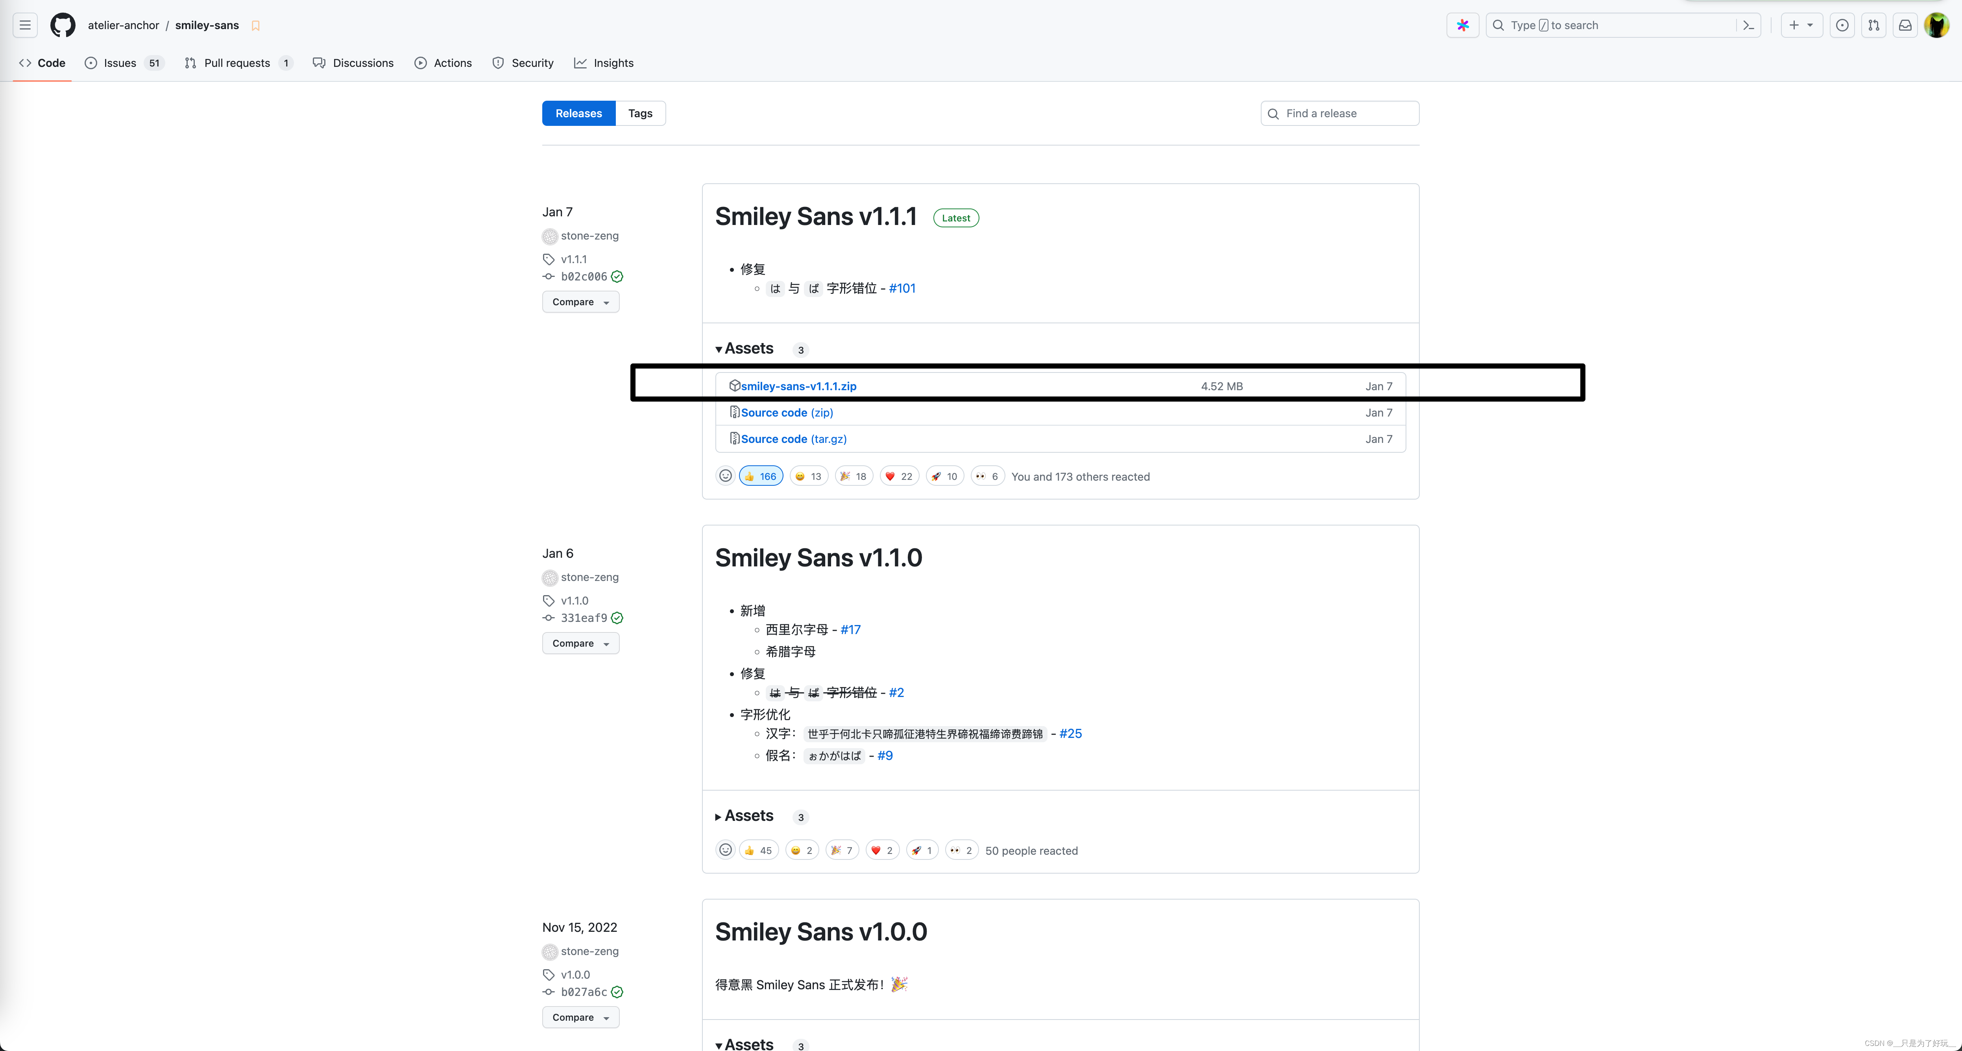
Task: Switch to the Tags view
Action: click(640, 113)
